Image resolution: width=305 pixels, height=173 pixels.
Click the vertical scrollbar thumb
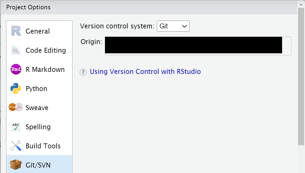tap(301, 77)
